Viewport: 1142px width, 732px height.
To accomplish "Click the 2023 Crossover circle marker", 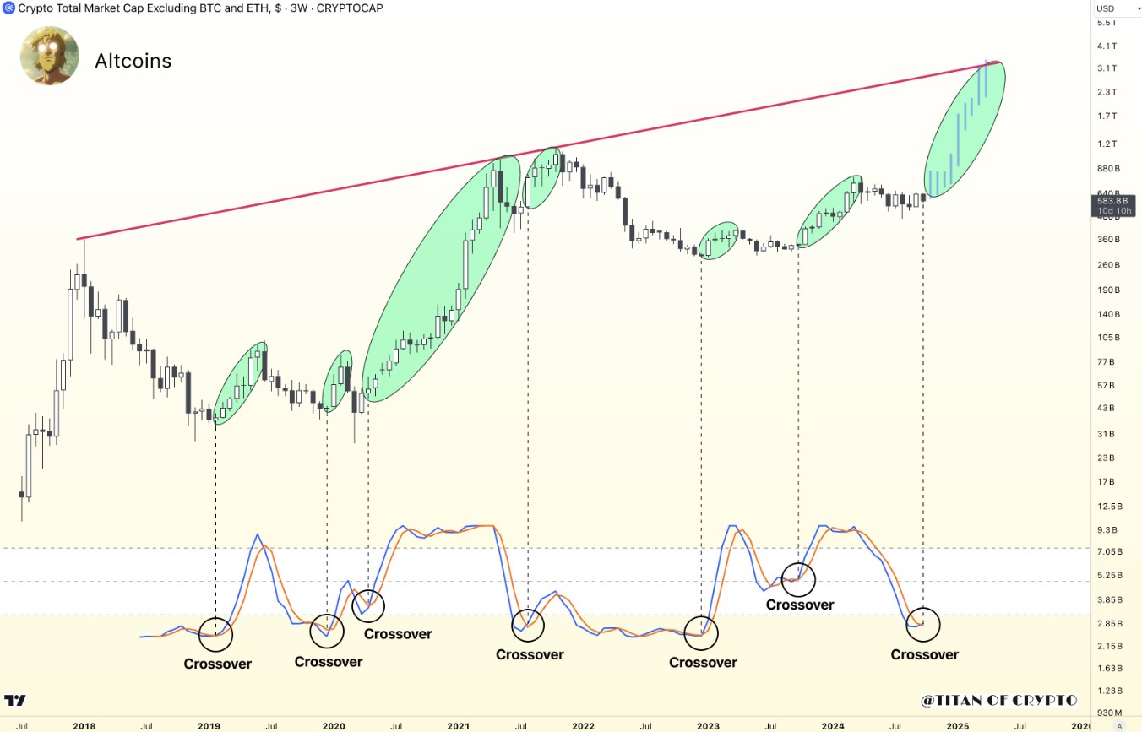I will point(701,632).
